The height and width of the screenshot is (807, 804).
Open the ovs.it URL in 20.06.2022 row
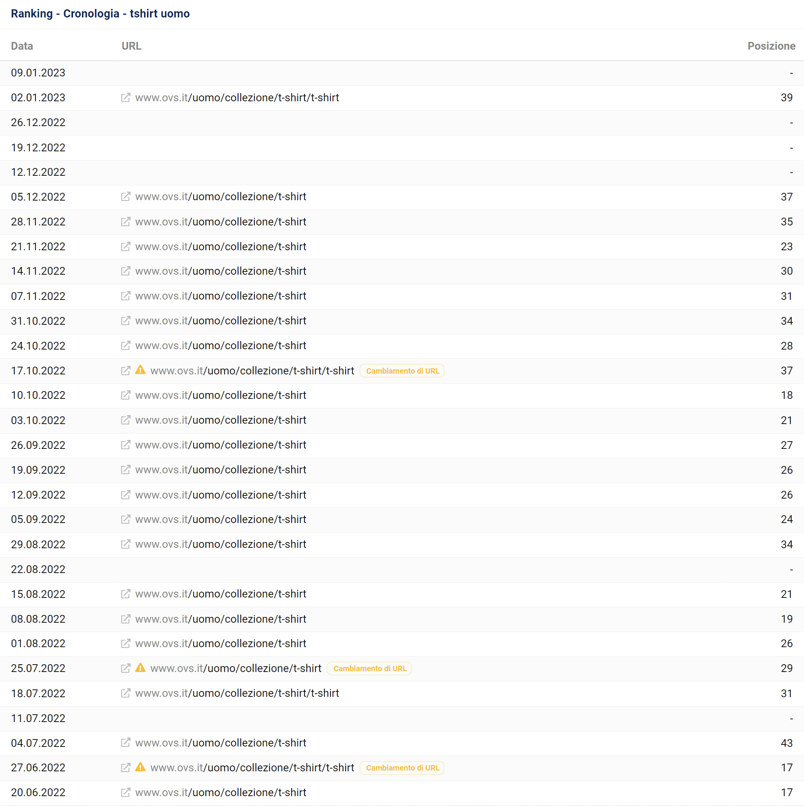[221, 792]
